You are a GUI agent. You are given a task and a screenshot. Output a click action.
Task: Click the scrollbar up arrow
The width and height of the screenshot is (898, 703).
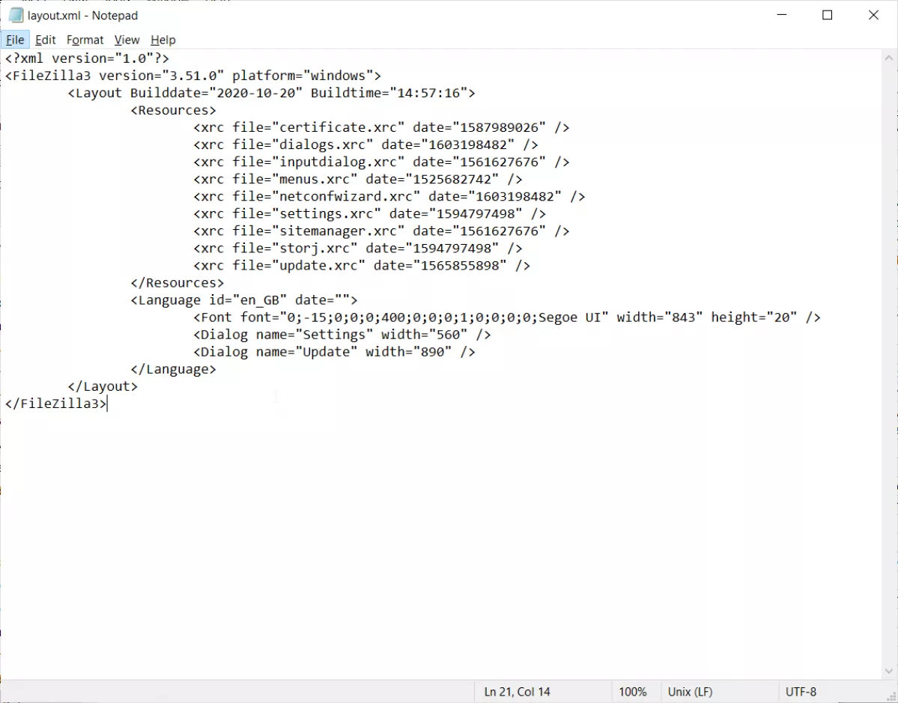tap(889, 58)
